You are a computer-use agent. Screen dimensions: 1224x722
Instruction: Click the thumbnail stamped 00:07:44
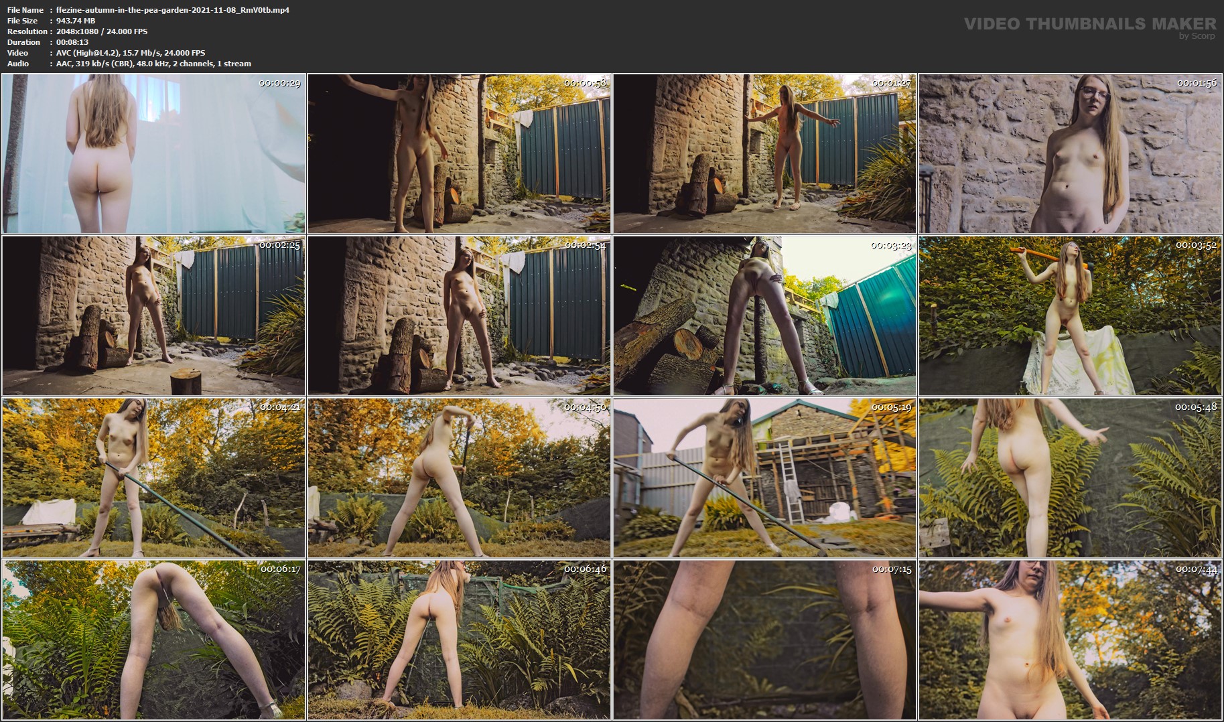[x=1070, y=640]
